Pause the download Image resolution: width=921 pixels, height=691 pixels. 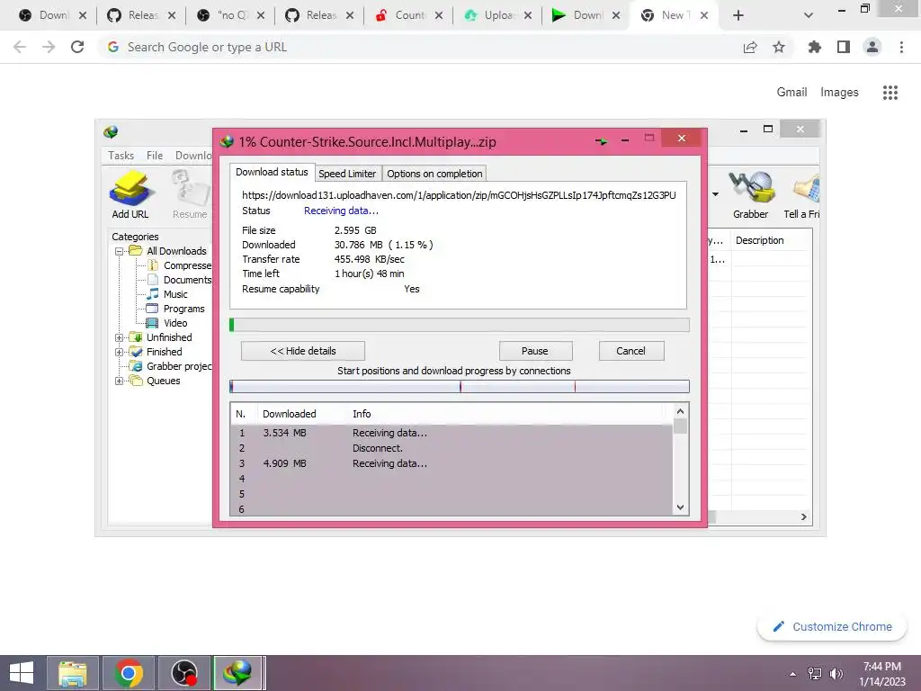(535, 351)
